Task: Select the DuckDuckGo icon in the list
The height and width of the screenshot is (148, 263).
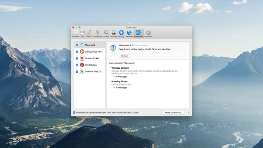Action: [82, 52]
